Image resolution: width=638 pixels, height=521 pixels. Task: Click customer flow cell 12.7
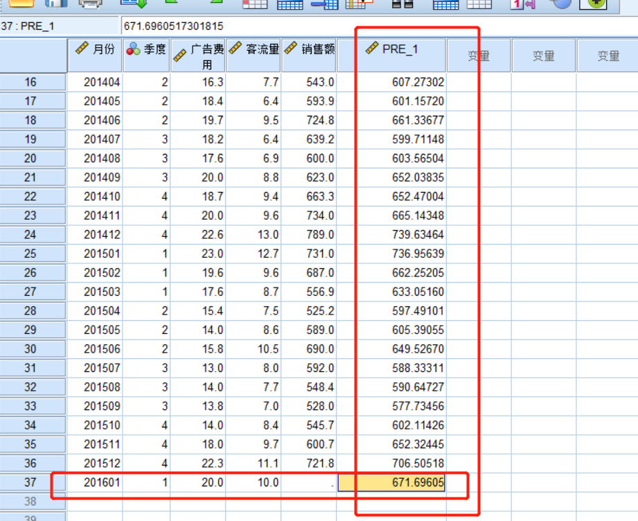tap(254, 254)
